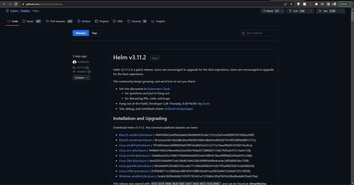Switch to the Pull requests tab
354x185 pixels.
tap(59, 21)
